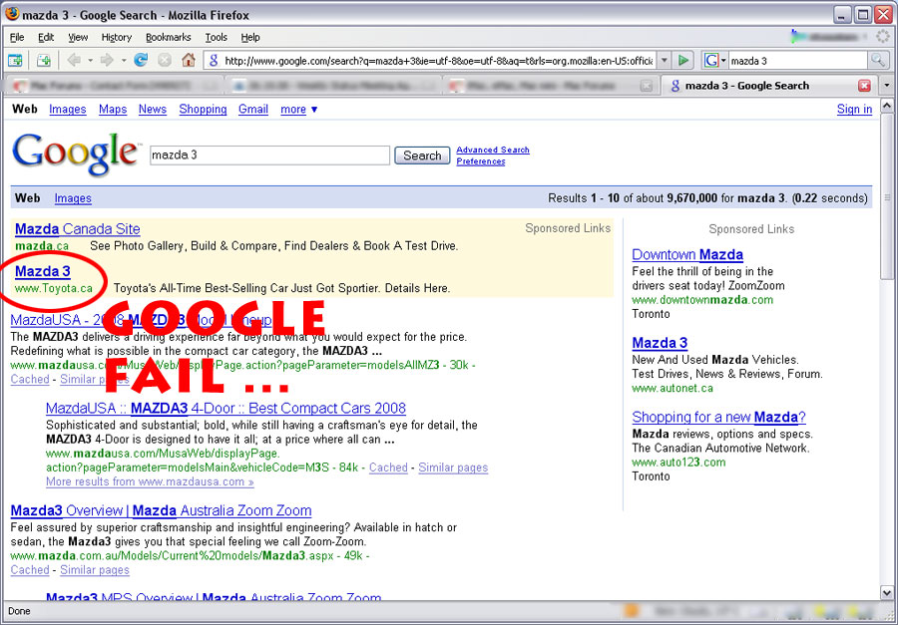This screenshot has height=625, width=898.
Task: Click the first toolbar icon left of new tab
Action: tap(15, 60)
